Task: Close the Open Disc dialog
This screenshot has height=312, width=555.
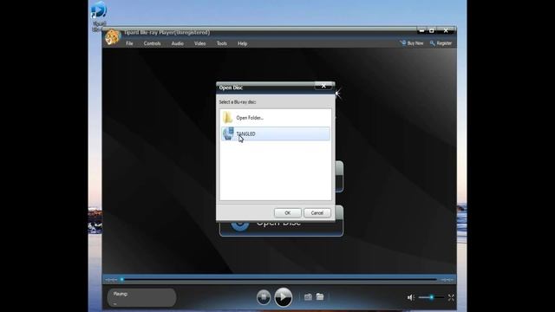Action: pyautogui.click(x=323, y=86)
